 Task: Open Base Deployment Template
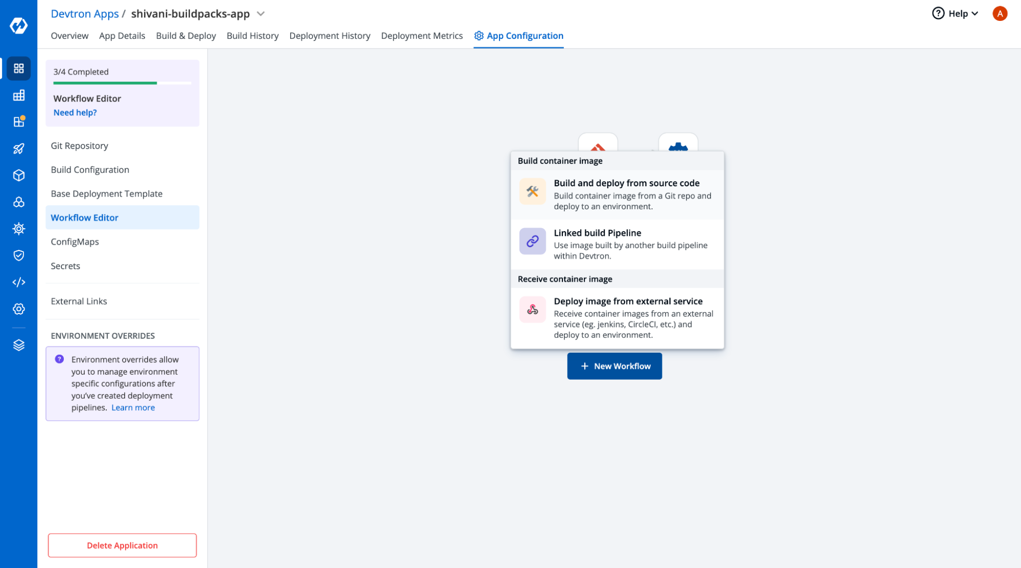coord(122,194)
